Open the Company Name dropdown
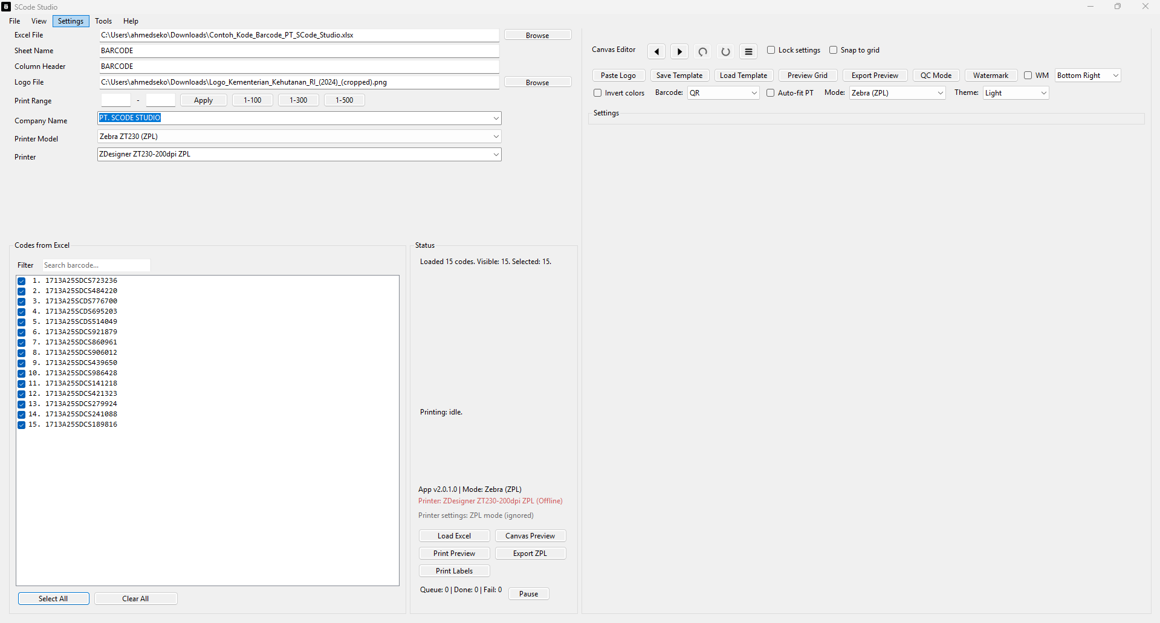Viewport: 1160px width, 623px height. (x=496, y=118)
